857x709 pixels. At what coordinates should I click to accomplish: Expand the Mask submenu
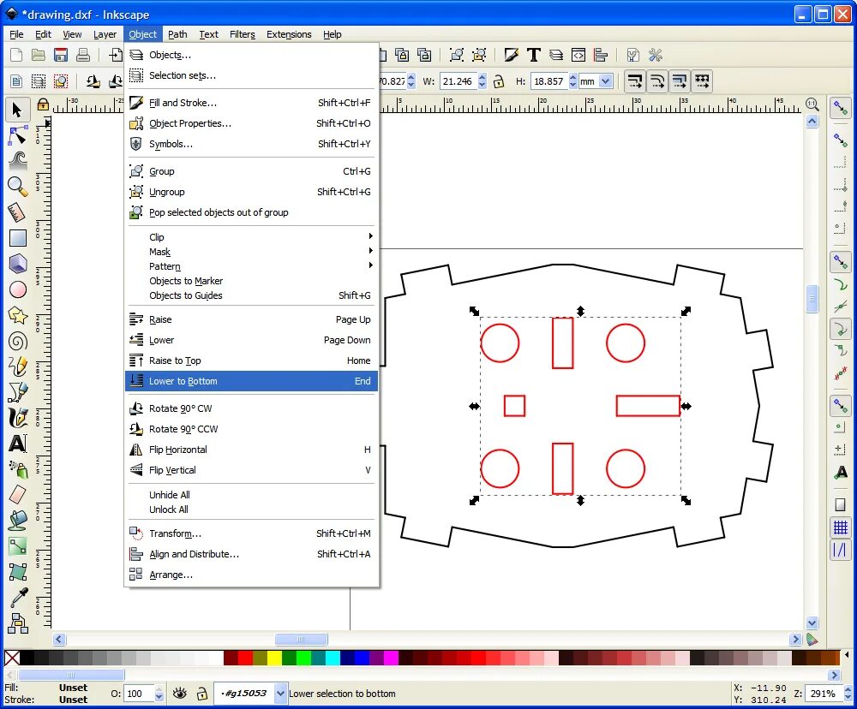coord(251,252)
